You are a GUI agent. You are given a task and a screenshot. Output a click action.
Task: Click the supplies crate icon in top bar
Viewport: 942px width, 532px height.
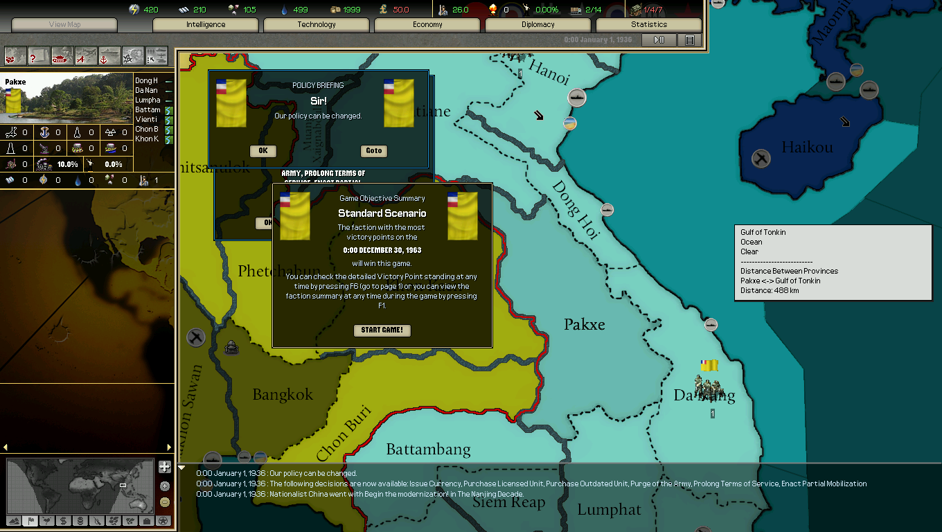[336, 10]
